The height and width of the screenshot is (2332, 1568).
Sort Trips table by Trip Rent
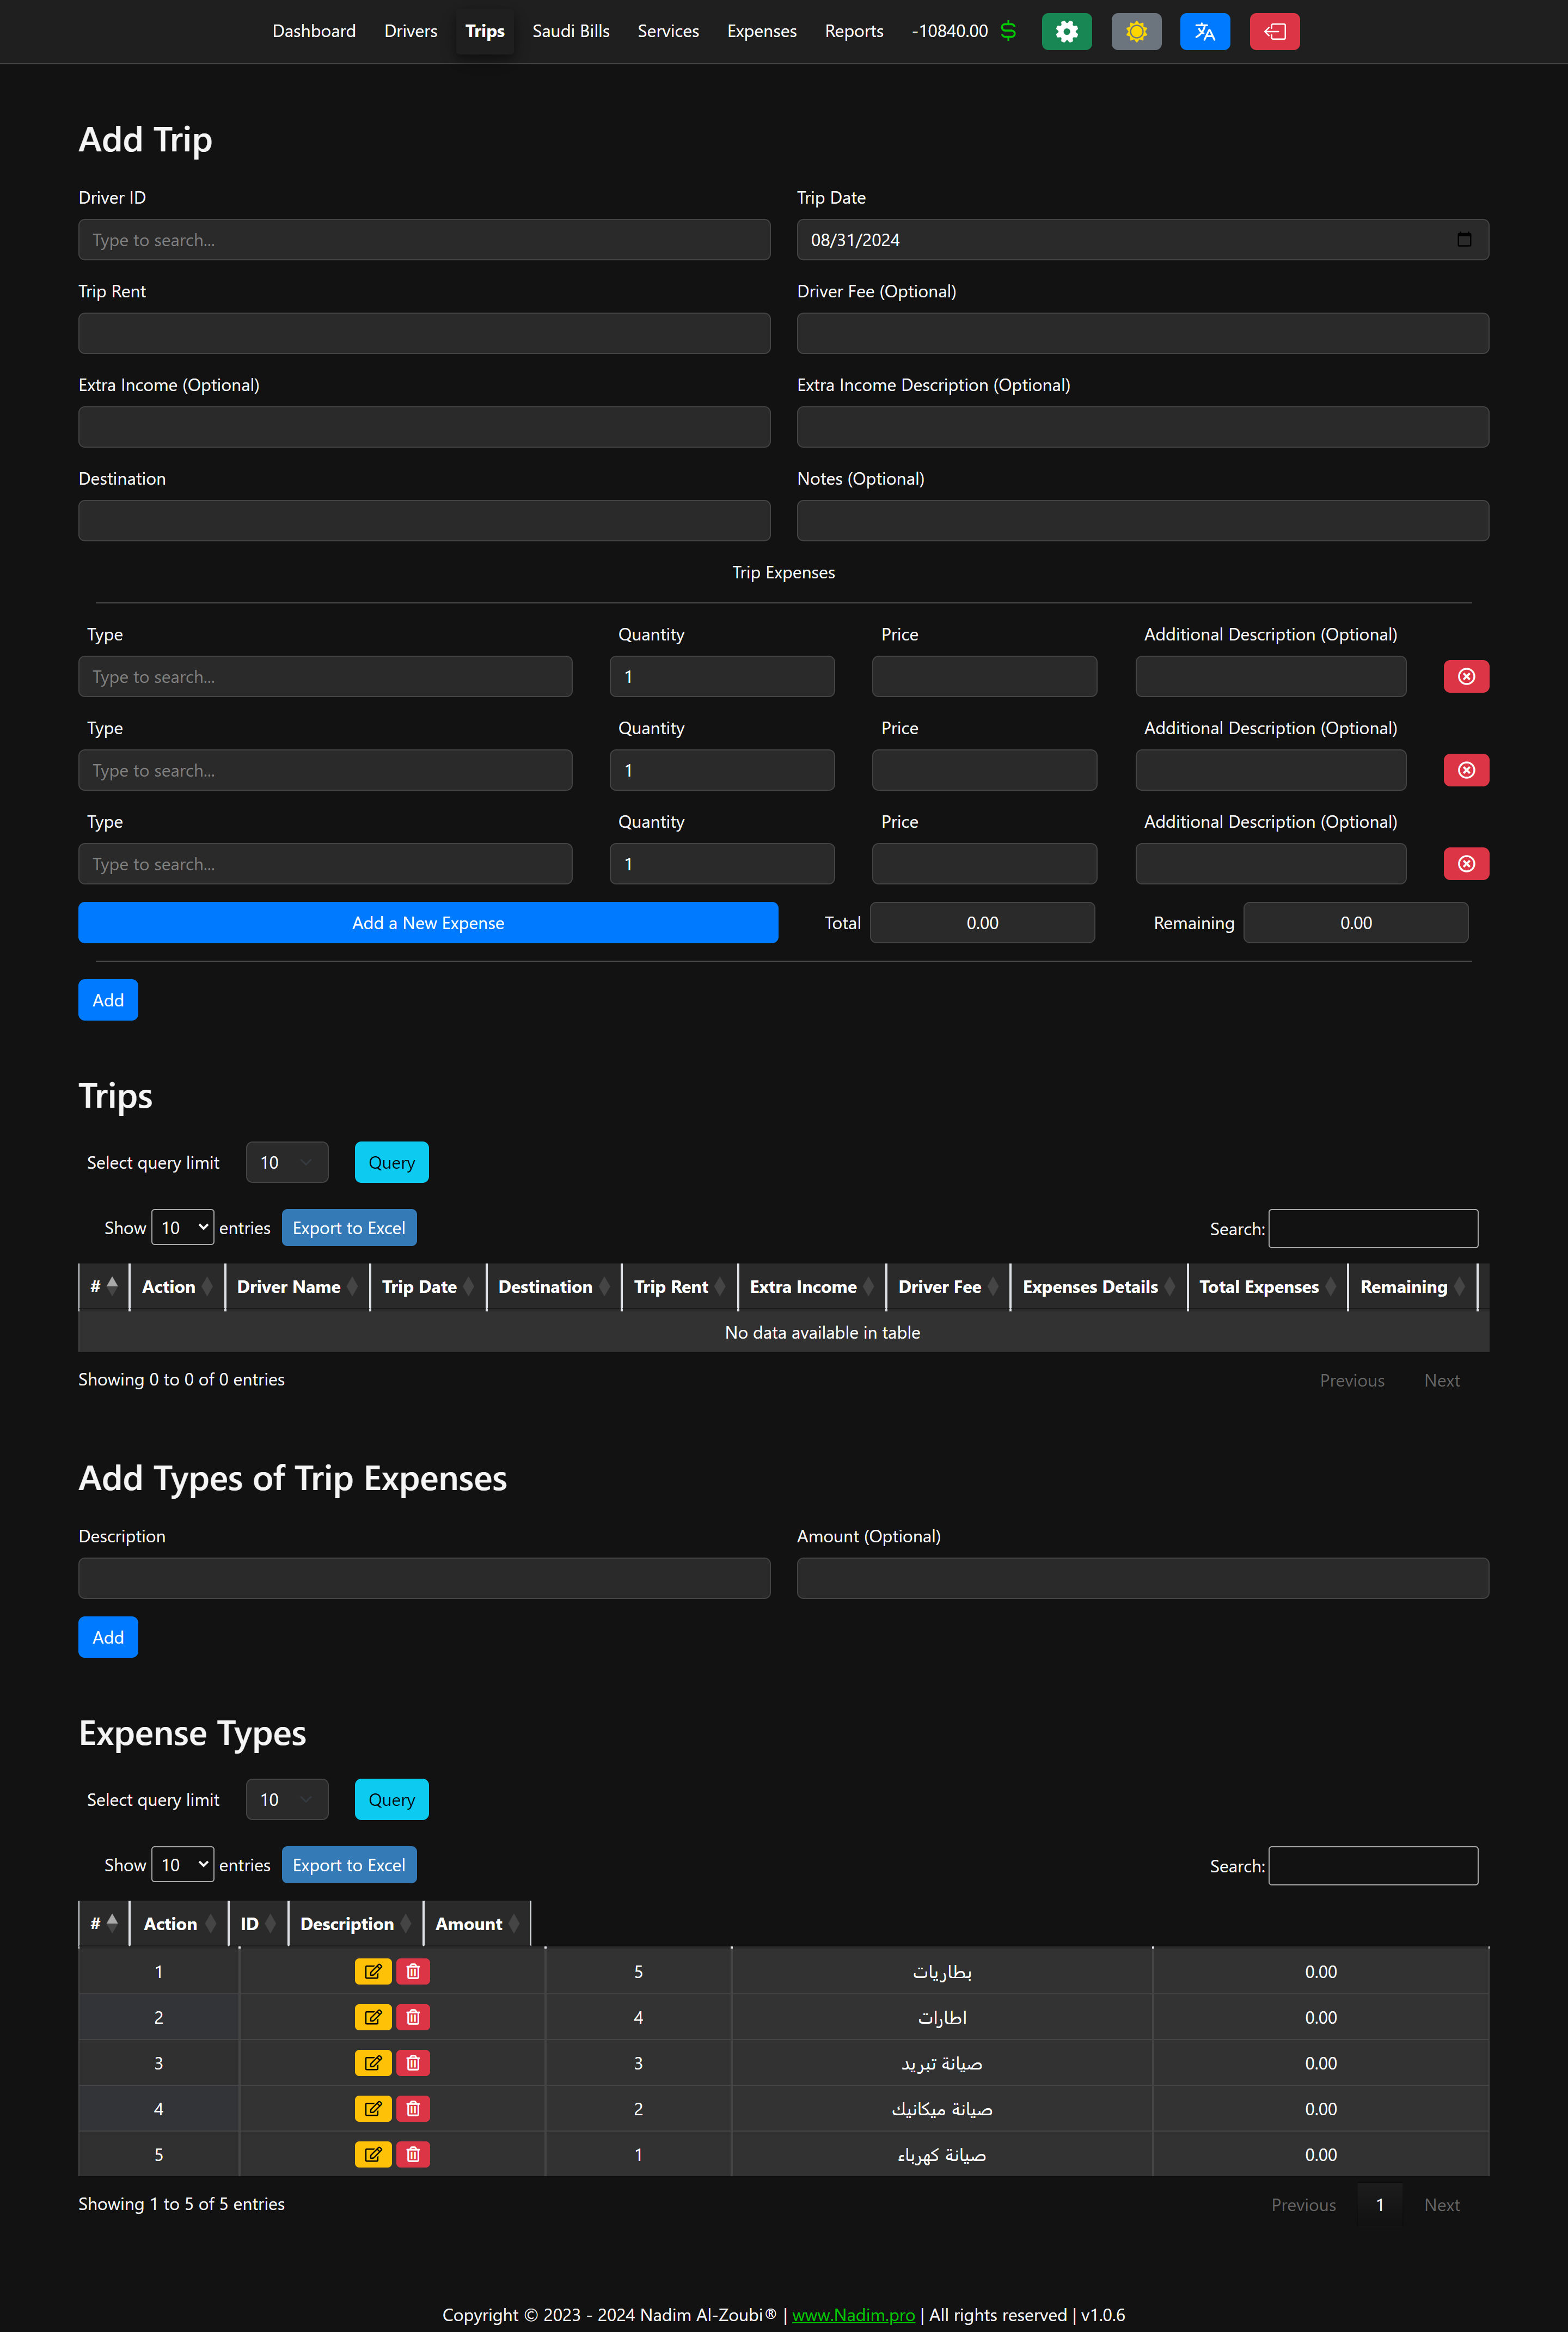pyautogui.click(x=679, y=1287)
